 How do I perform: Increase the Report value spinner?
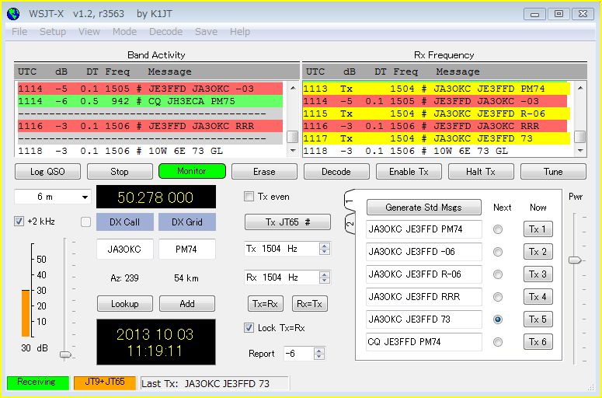point(319,350)
